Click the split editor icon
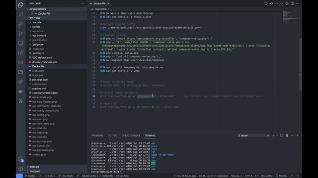 [x=292, y=3]
